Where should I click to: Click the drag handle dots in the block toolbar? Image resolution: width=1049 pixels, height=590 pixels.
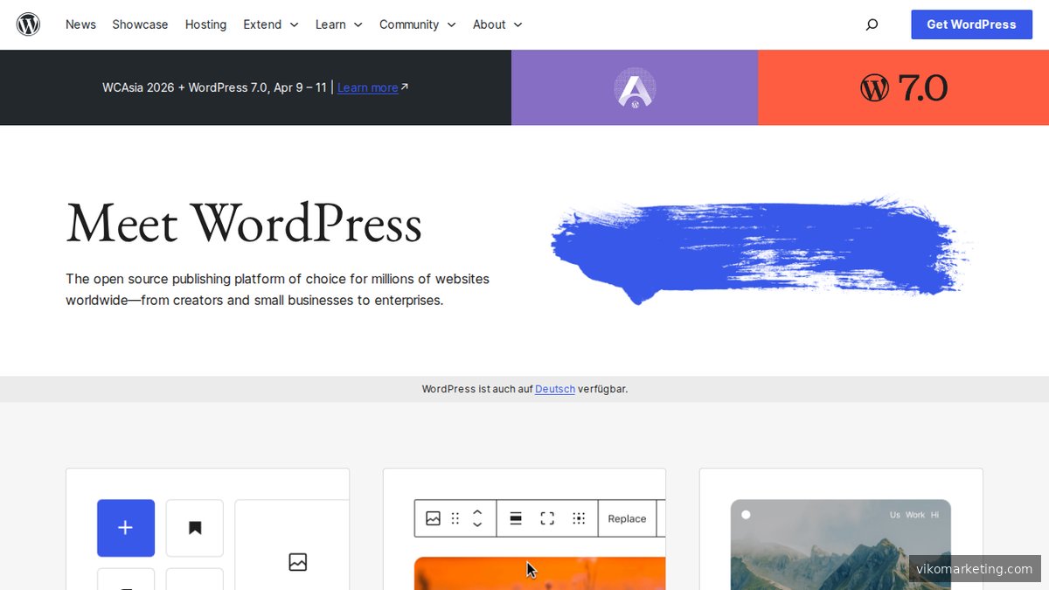pyautogui.click(x=455, y=517)
